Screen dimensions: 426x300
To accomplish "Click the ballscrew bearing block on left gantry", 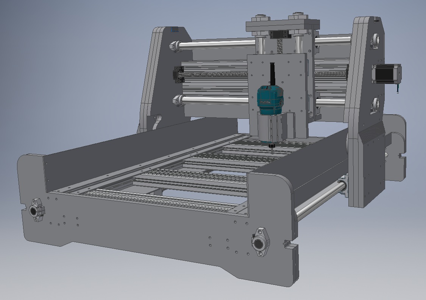I will pos(178,75).
